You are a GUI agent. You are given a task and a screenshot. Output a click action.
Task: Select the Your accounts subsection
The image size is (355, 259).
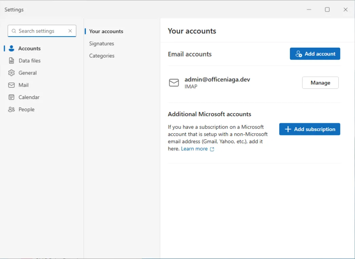tap(106, 31)
